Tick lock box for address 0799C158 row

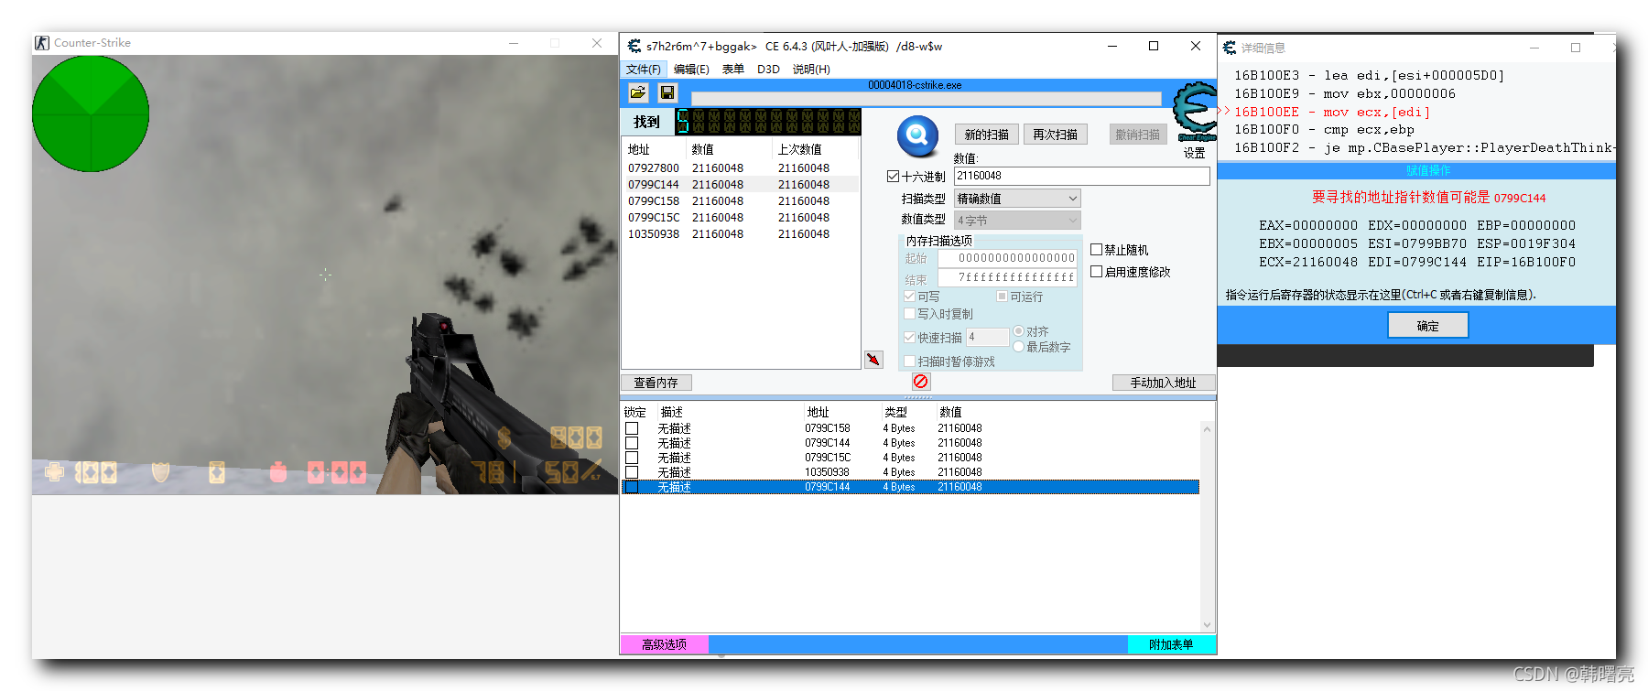(x=632, y=428)
